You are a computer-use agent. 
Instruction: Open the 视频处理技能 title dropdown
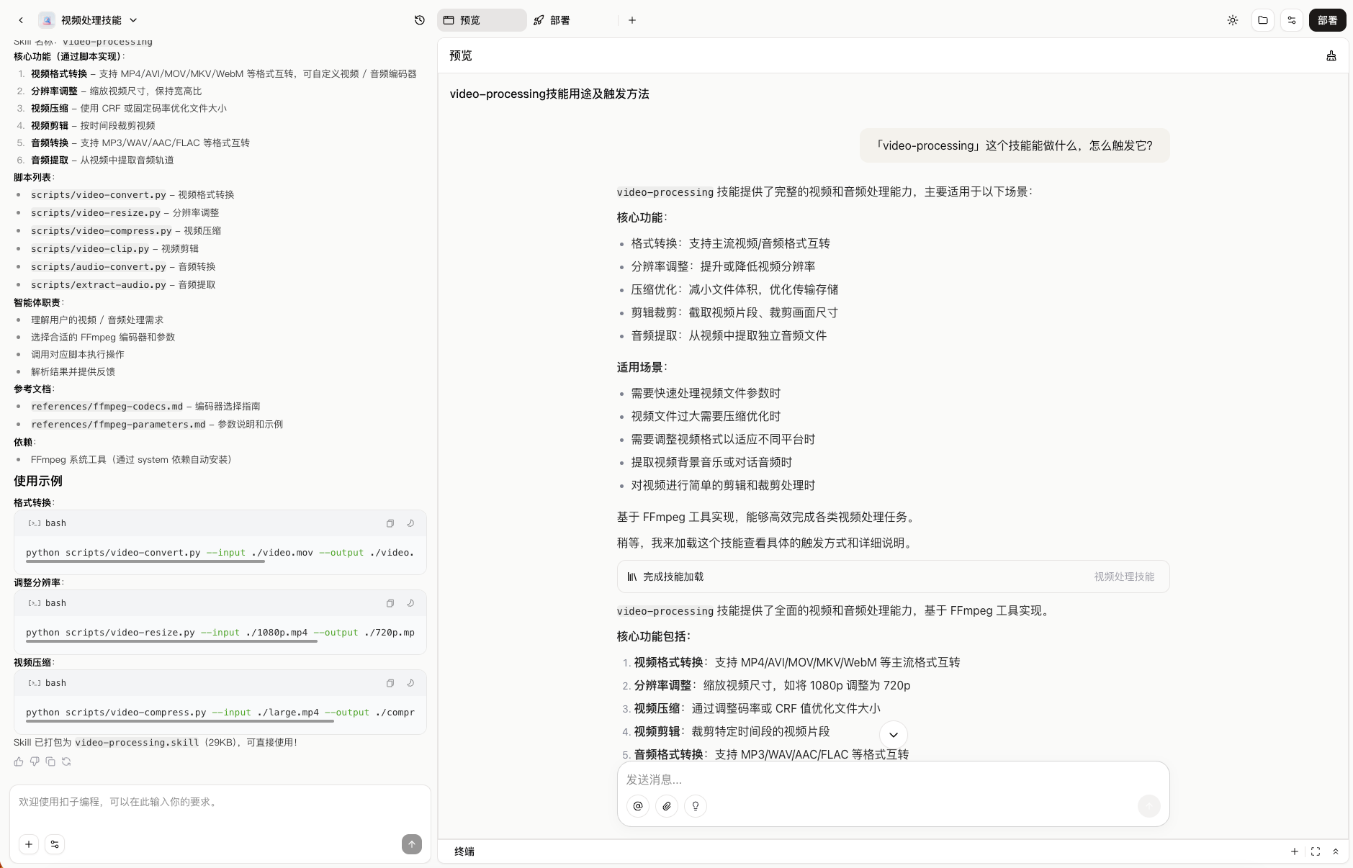pyautogui.click(x=132, y=19)
